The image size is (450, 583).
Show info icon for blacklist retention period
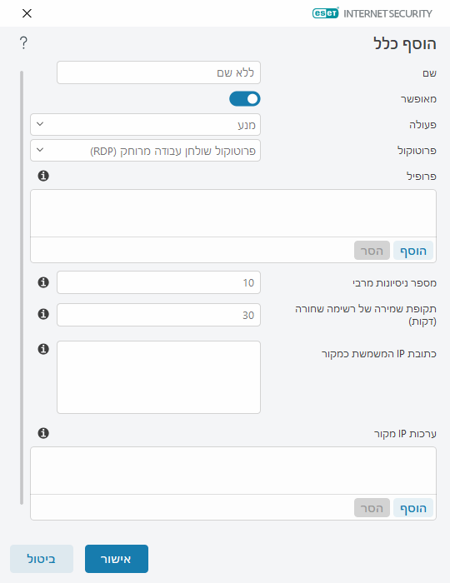pyautogui.click(x=43, y=314)
